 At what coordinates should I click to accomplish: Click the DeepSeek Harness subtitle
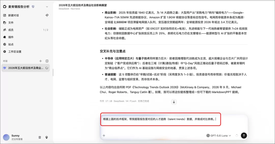tap(69, 9)
